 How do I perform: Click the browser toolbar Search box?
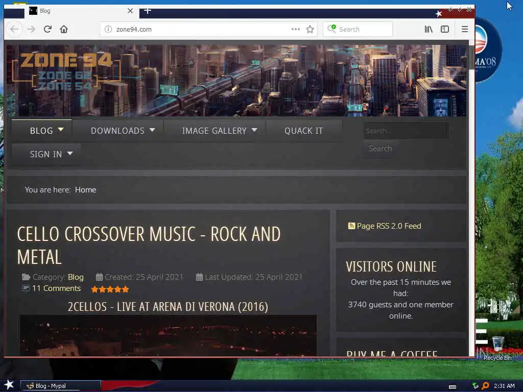pos(358,29)
